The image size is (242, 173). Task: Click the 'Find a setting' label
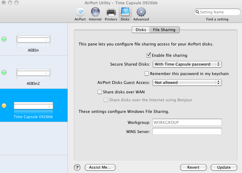[217, 19]
